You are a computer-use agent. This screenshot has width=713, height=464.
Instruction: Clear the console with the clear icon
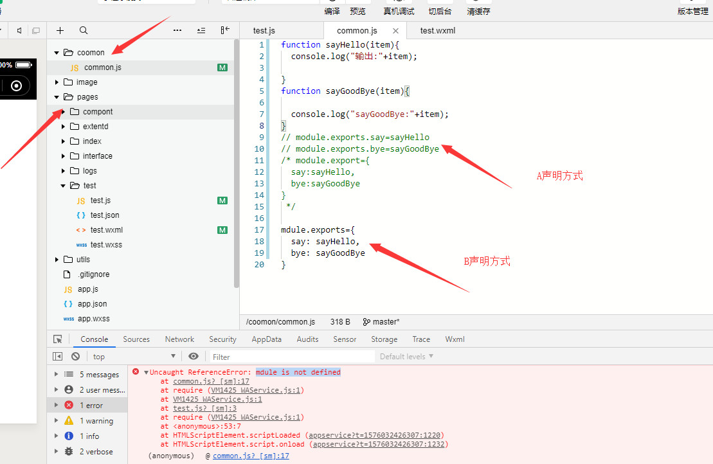pyautogui.click(x=76, y=356)
